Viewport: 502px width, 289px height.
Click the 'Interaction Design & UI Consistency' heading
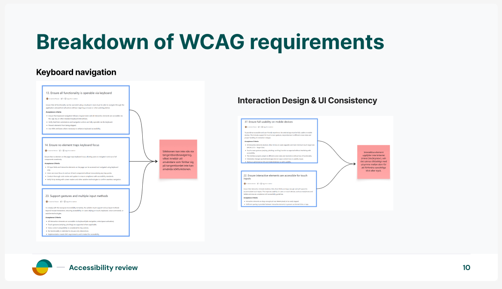[x=307, y=101]
